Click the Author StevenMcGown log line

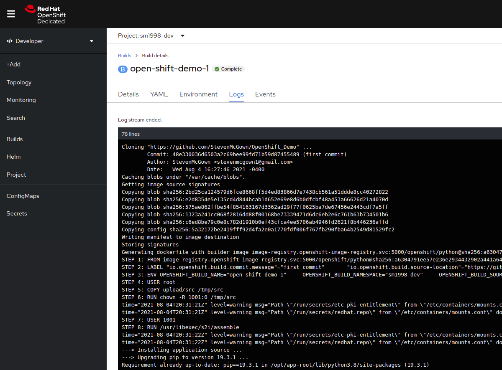point(220,162)
